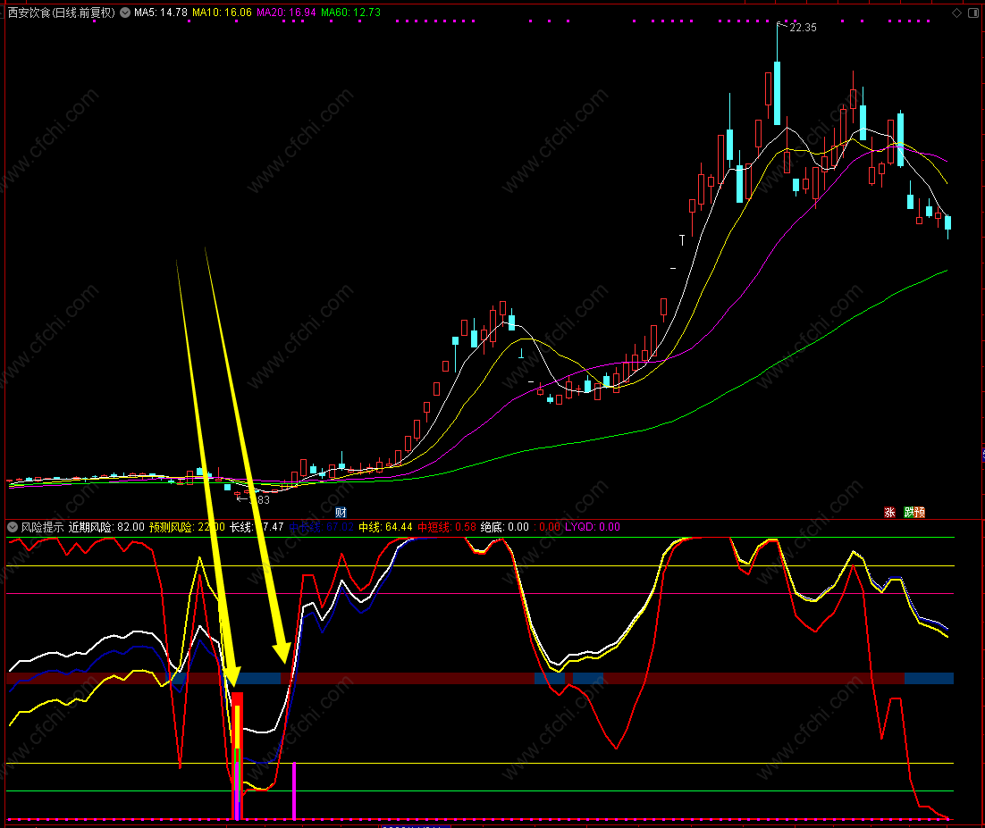Click the 近期风险: 82.00 value
985x828 pixels.
106,527
